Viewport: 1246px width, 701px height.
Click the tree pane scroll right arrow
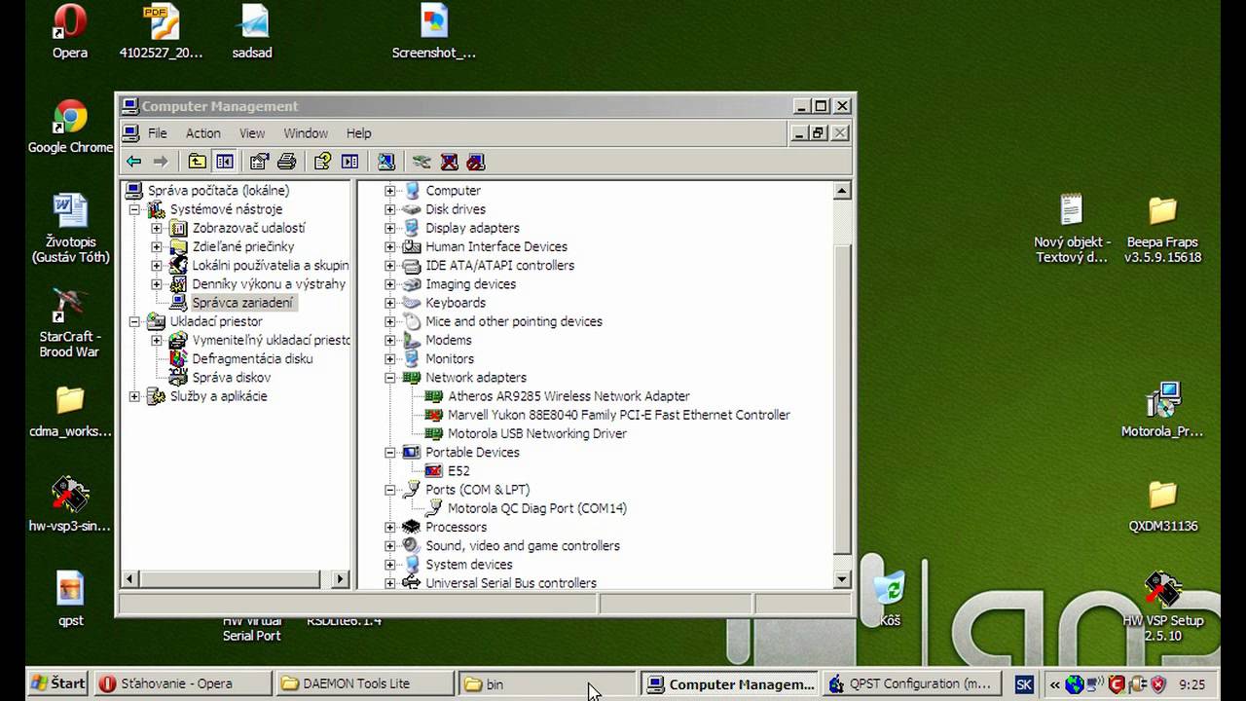[x=340, y=579]
